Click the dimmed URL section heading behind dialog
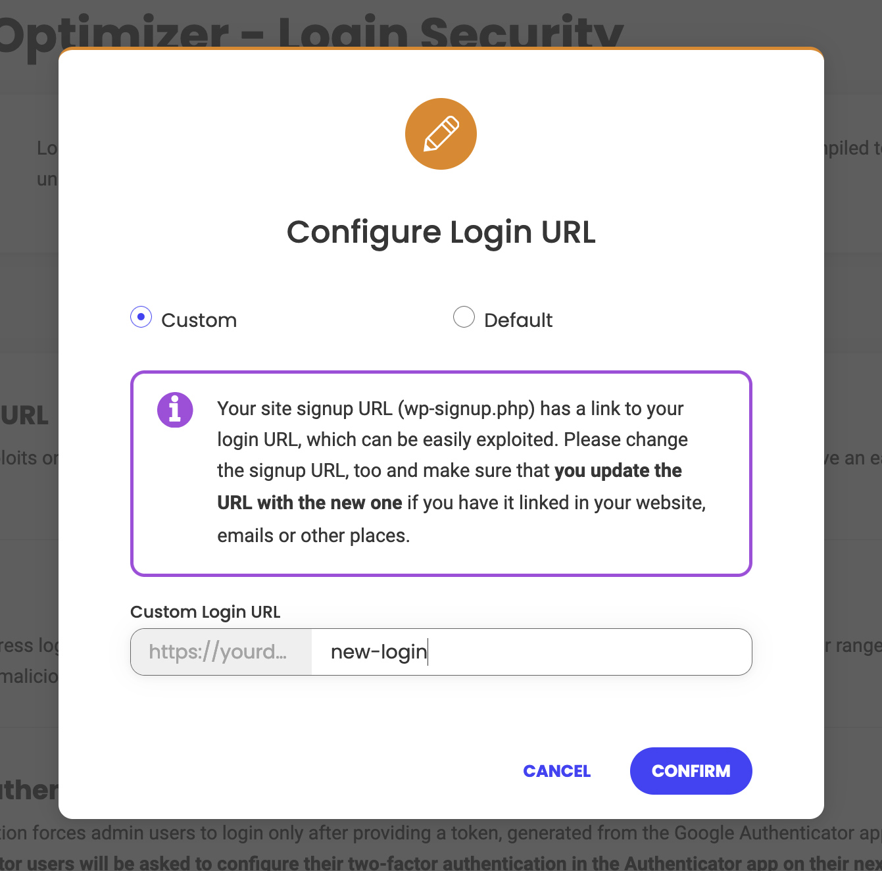This screenshot has width=882, height=871. [x=25, y=416]
